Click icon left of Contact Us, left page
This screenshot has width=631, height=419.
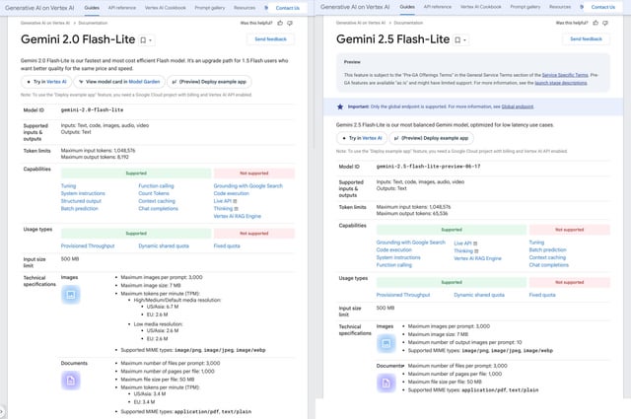[x=266, y=7]
